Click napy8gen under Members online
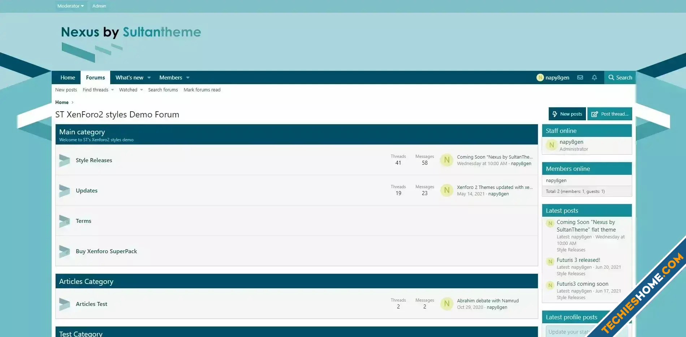Screen dimensions: 686x337 pos(556,181)
